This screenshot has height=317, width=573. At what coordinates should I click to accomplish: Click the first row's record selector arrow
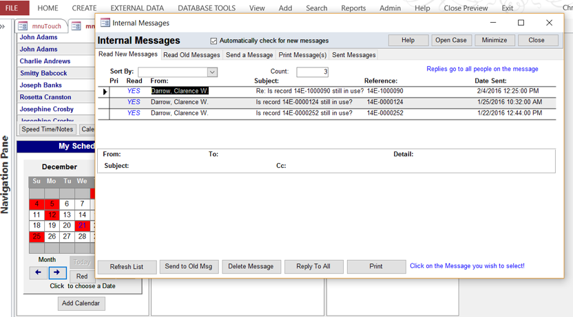pos(105,91)
